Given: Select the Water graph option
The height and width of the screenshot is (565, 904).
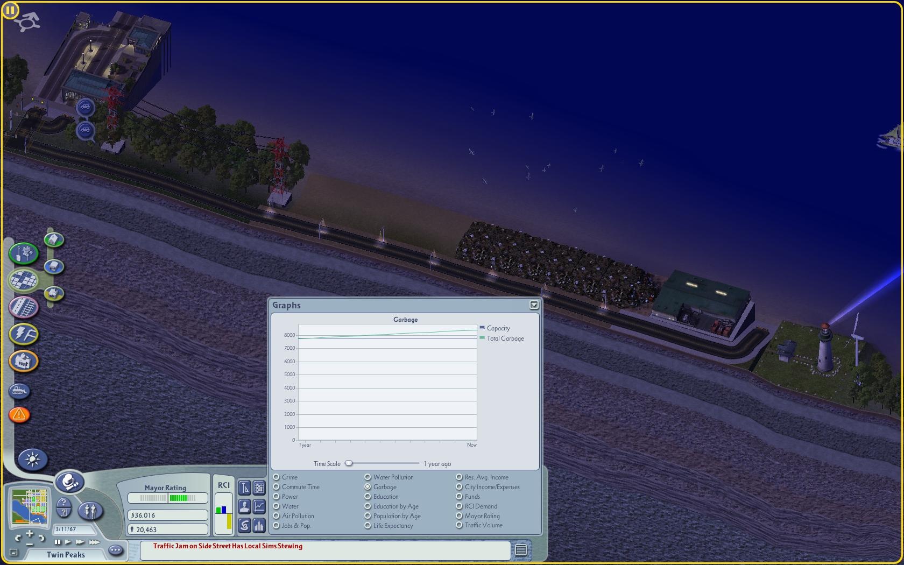Looking at the screenshot, I should pos(276,506).
